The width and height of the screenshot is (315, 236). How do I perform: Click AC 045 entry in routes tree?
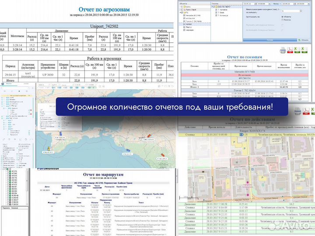(14, 174)
